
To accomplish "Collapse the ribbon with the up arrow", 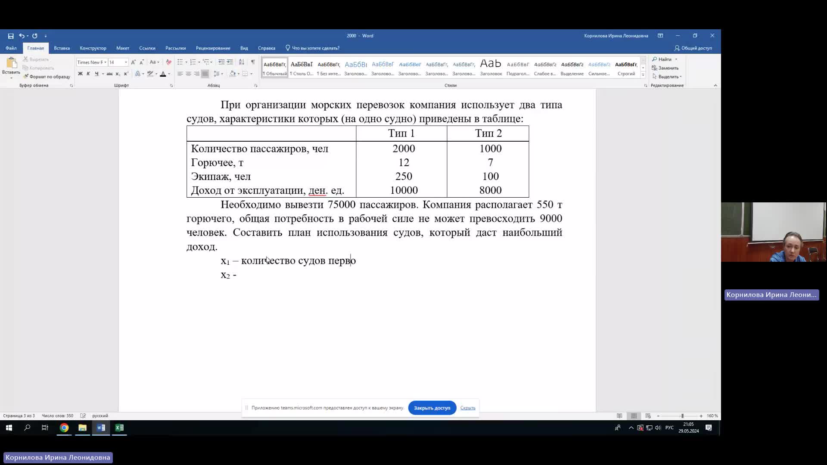I will [715, 85].
